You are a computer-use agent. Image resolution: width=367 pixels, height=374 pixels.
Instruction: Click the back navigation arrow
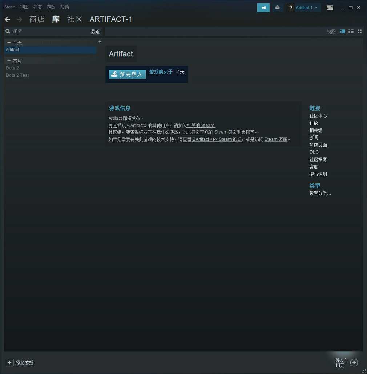(7, 19)
